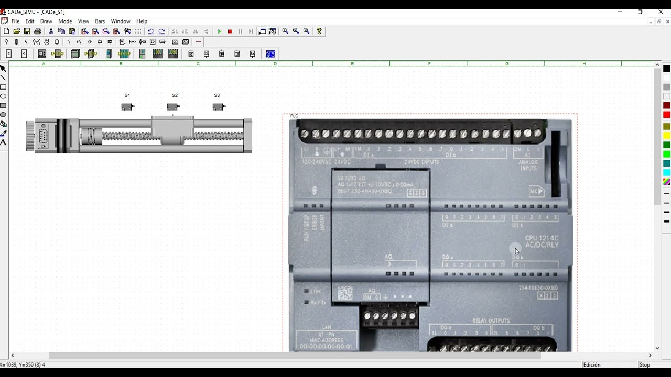This screenshot has height=377, width=671.
Task: Click the input module icon labeled I
Action: [9, 54]
